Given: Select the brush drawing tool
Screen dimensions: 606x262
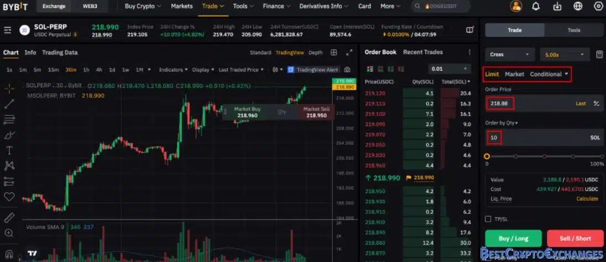Looking at the screenshot, I should click(9, 135).
